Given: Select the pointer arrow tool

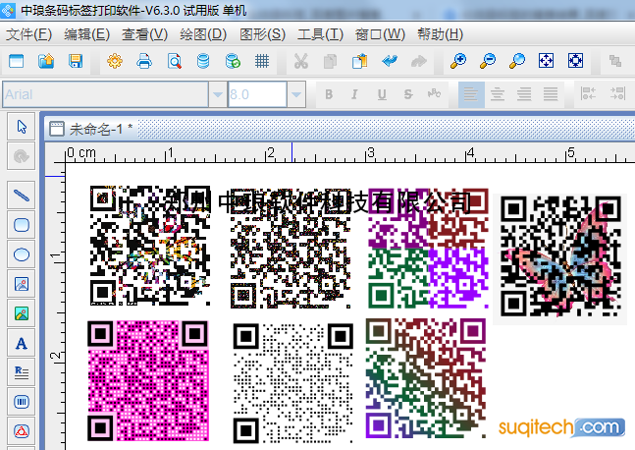Looking at the screenshot, I should (21, 127).
